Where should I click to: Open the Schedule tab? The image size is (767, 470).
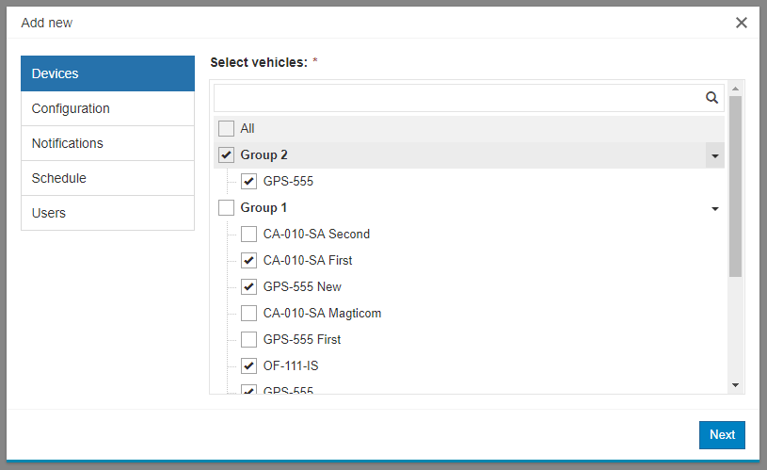107,178
